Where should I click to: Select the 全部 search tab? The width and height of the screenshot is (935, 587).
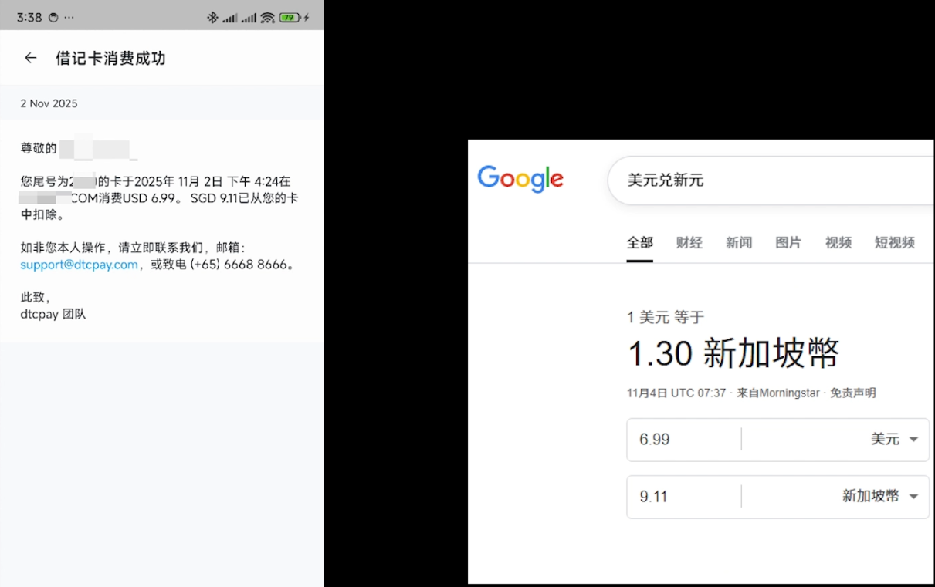point(639,242)
